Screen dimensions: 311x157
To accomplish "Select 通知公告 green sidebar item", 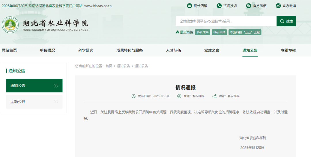I will click(x=34, y=86).
